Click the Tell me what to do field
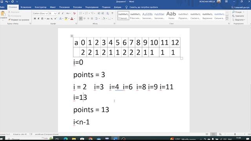Image resolution: width=251 pixels, height=141 pixels. coord(142,7)
